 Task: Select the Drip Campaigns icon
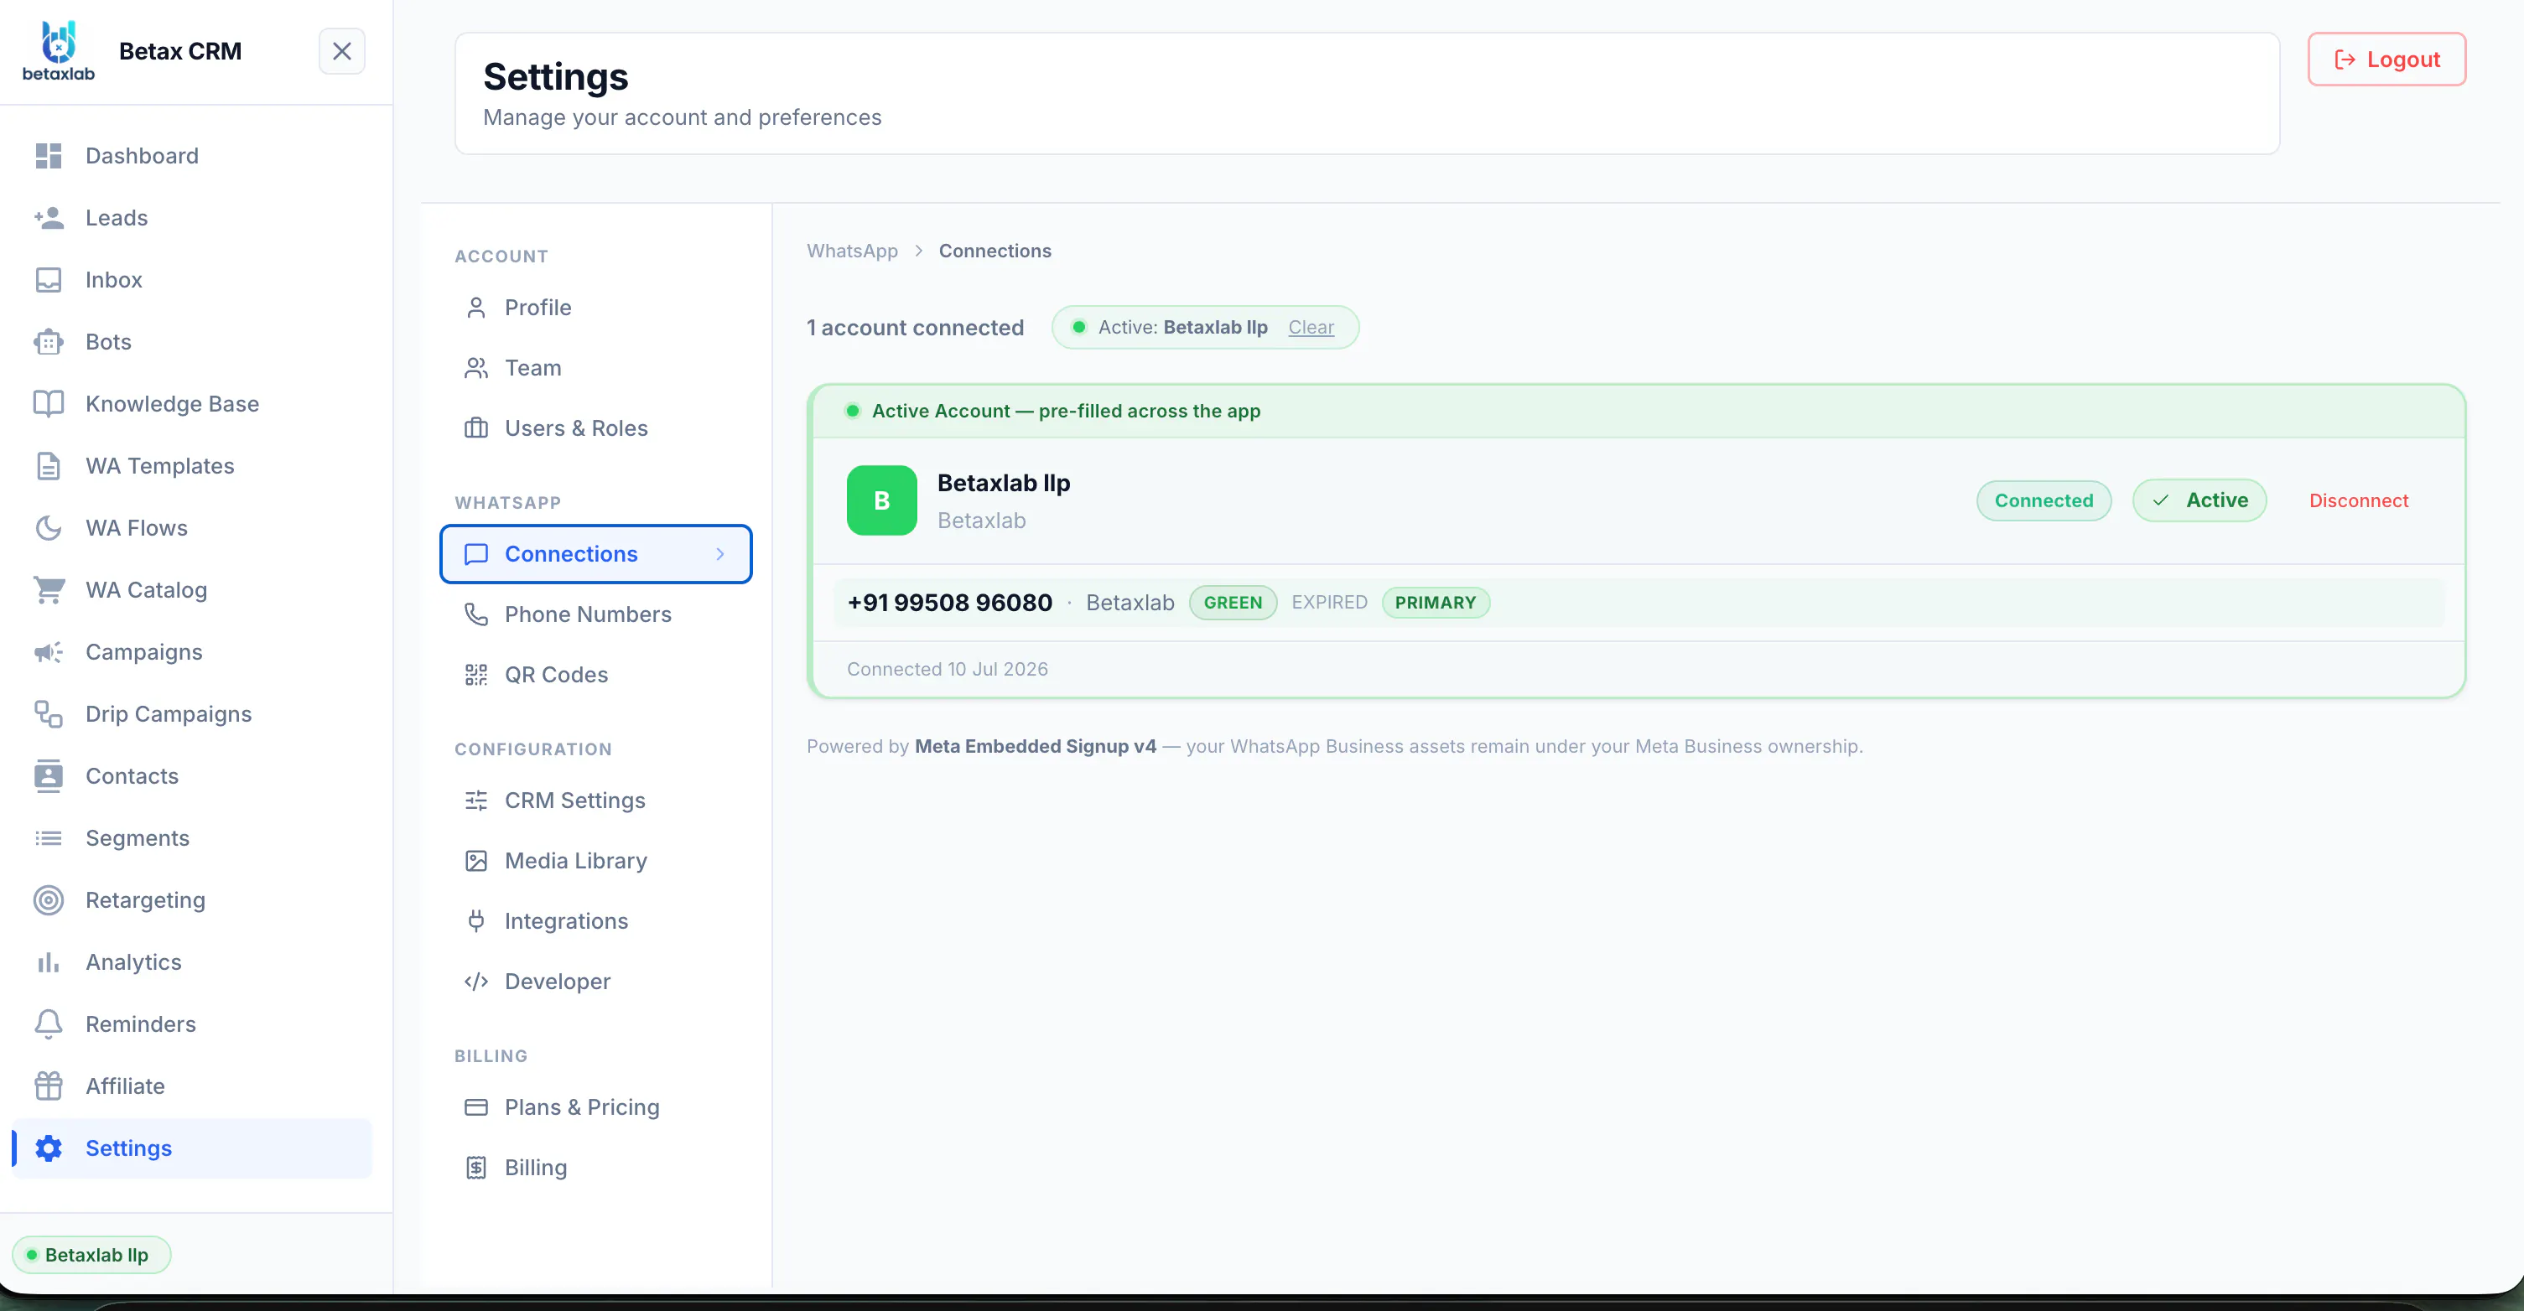point(48,713)
